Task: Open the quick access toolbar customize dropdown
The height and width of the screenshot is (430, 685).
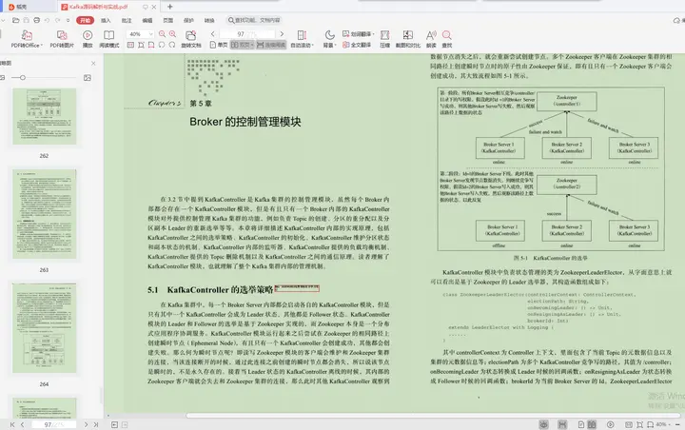Action: coord(68,20)
